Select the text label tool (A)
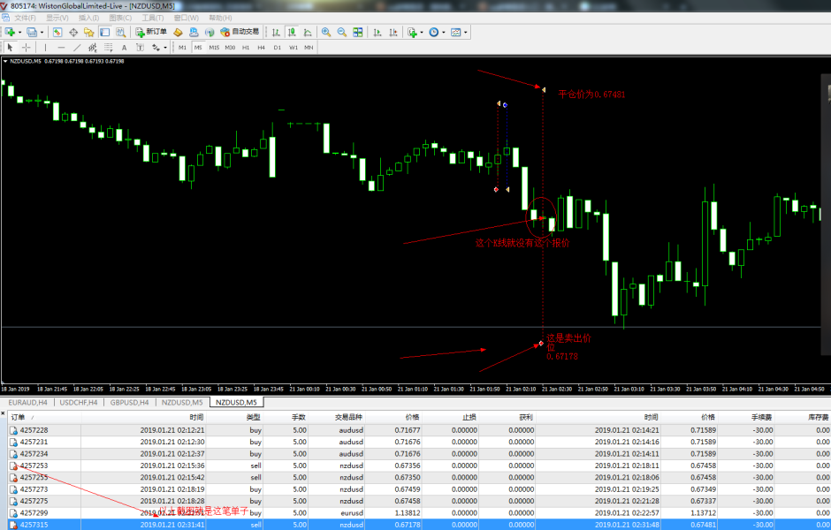Screen dimensions: 831x530 [x=124, y=47]
